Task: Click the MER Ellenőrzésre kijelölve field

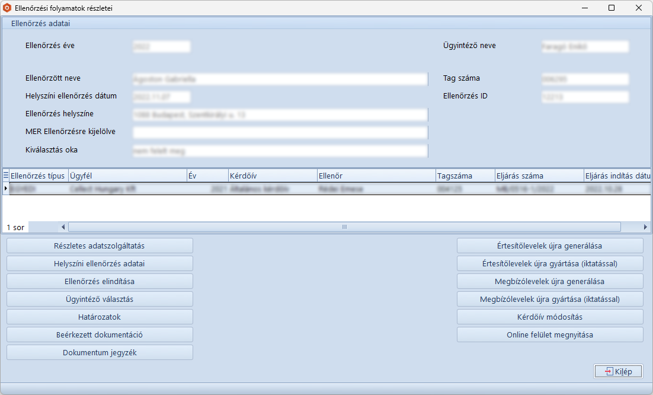Action: pos(280,132)
